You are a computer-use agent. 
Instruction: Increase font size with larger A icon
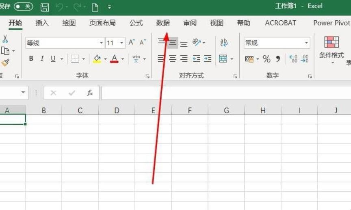tap(132, 42)
